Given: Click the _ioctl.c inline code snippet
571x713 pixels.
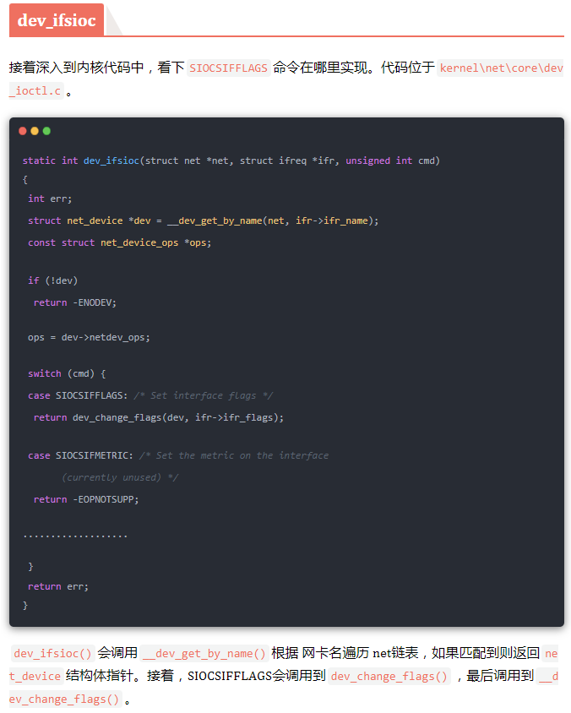Looking at the screenshot, I should pos(36,91).
